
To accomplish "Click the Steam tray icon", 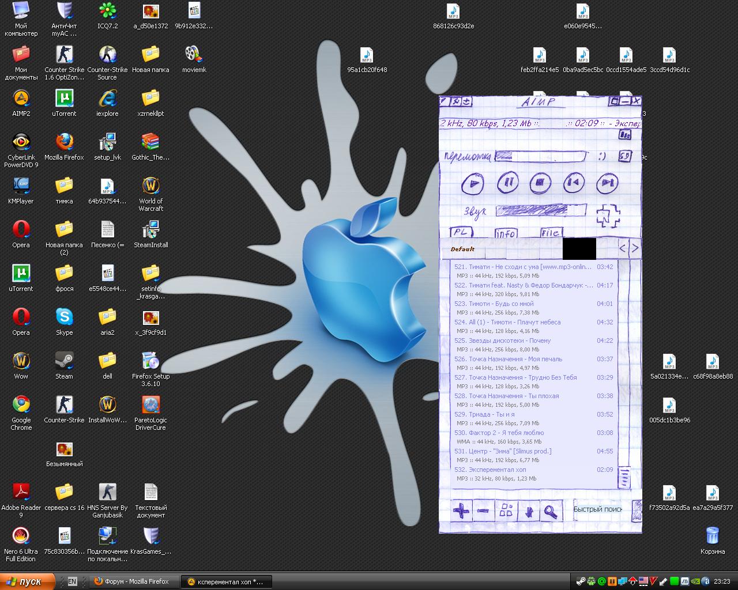I will [581, 581].
